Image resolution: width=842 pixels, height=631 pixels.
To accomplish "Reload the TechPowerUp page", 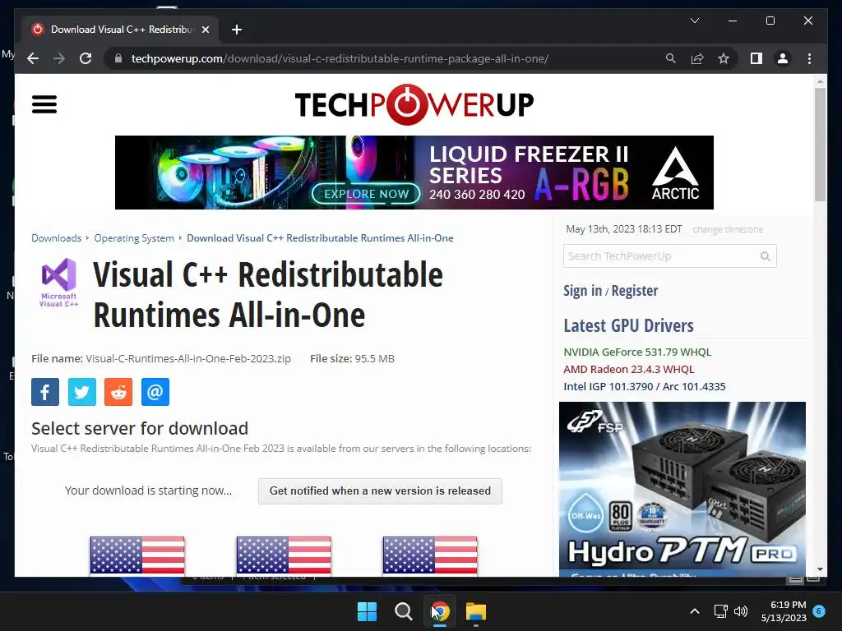I will [x=86, y=58].
